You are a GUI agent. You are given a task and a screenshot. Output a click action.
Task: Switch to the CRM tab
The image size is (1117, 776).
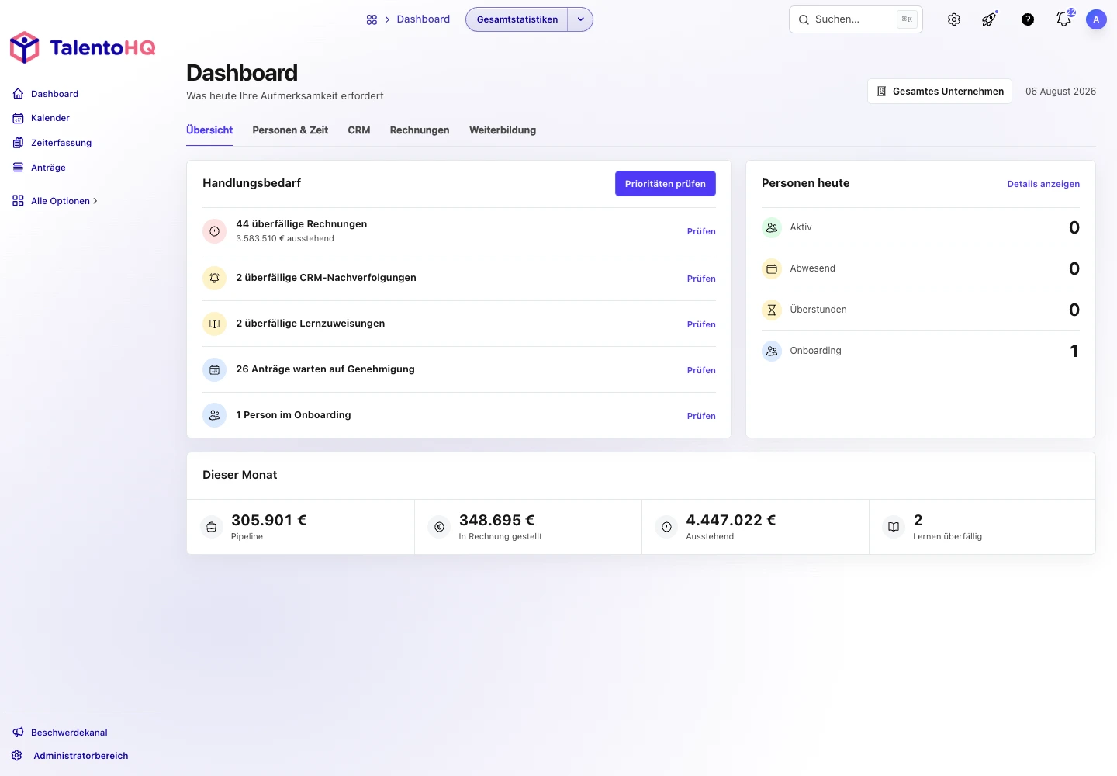pyautogui.click(x=359, y=130)
